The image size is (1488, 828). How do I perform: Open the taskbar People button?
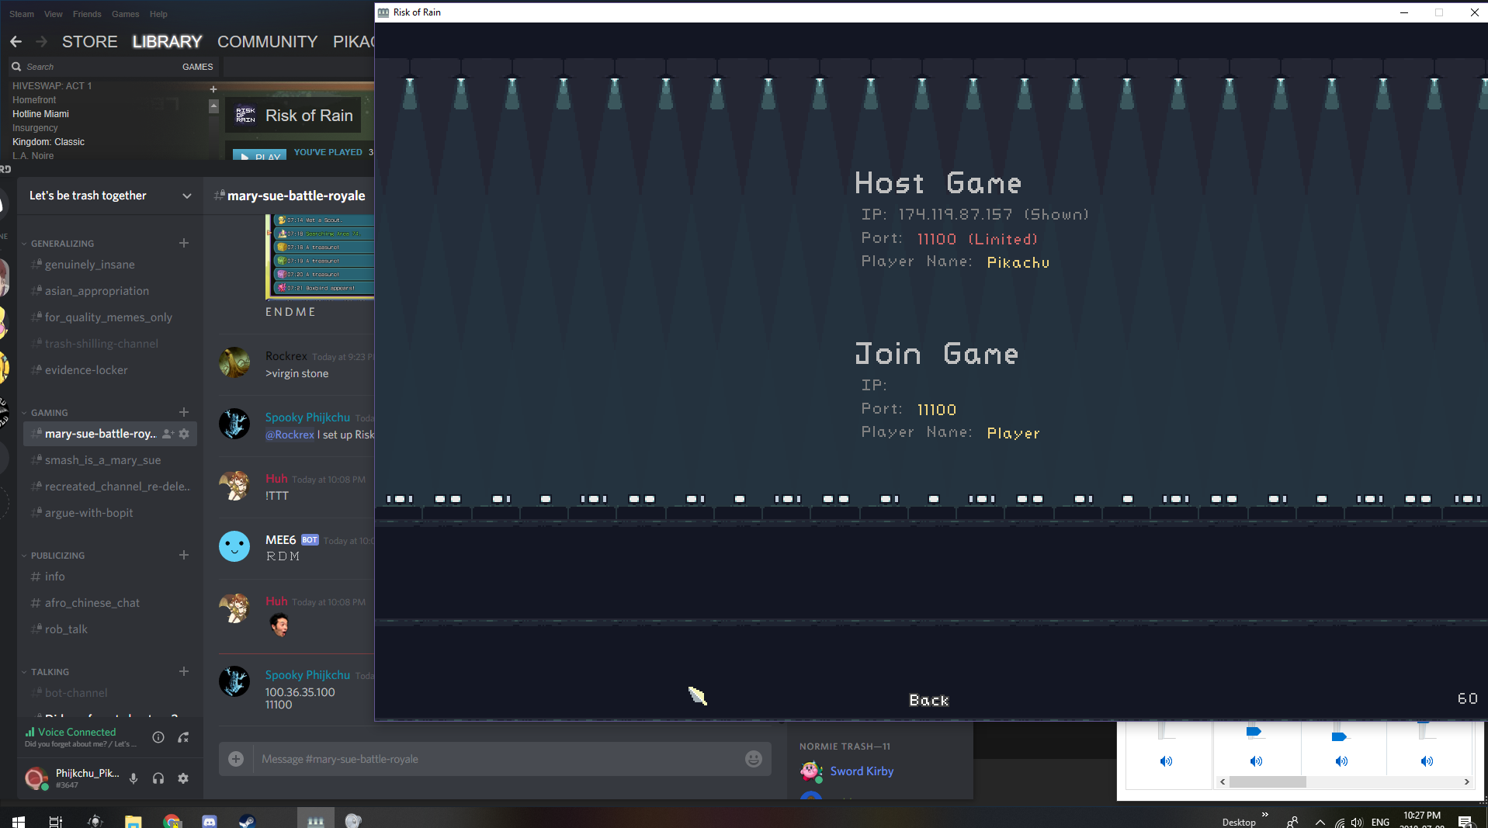click(1292, 822)
